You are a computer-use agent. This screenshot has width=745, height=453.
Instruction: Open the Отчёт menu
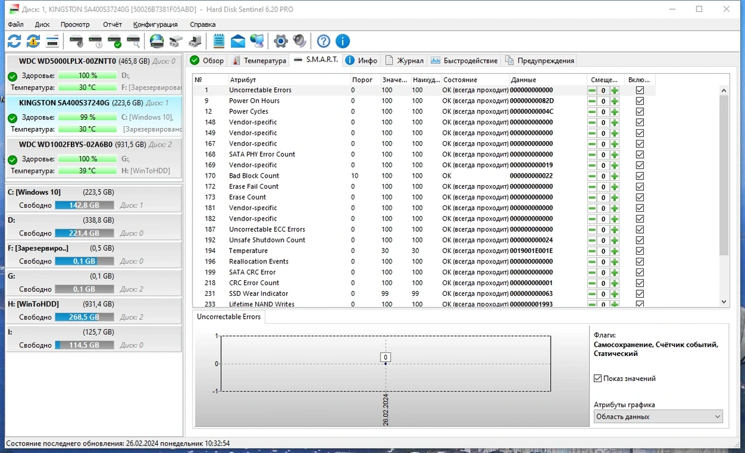tap(112, 24)
